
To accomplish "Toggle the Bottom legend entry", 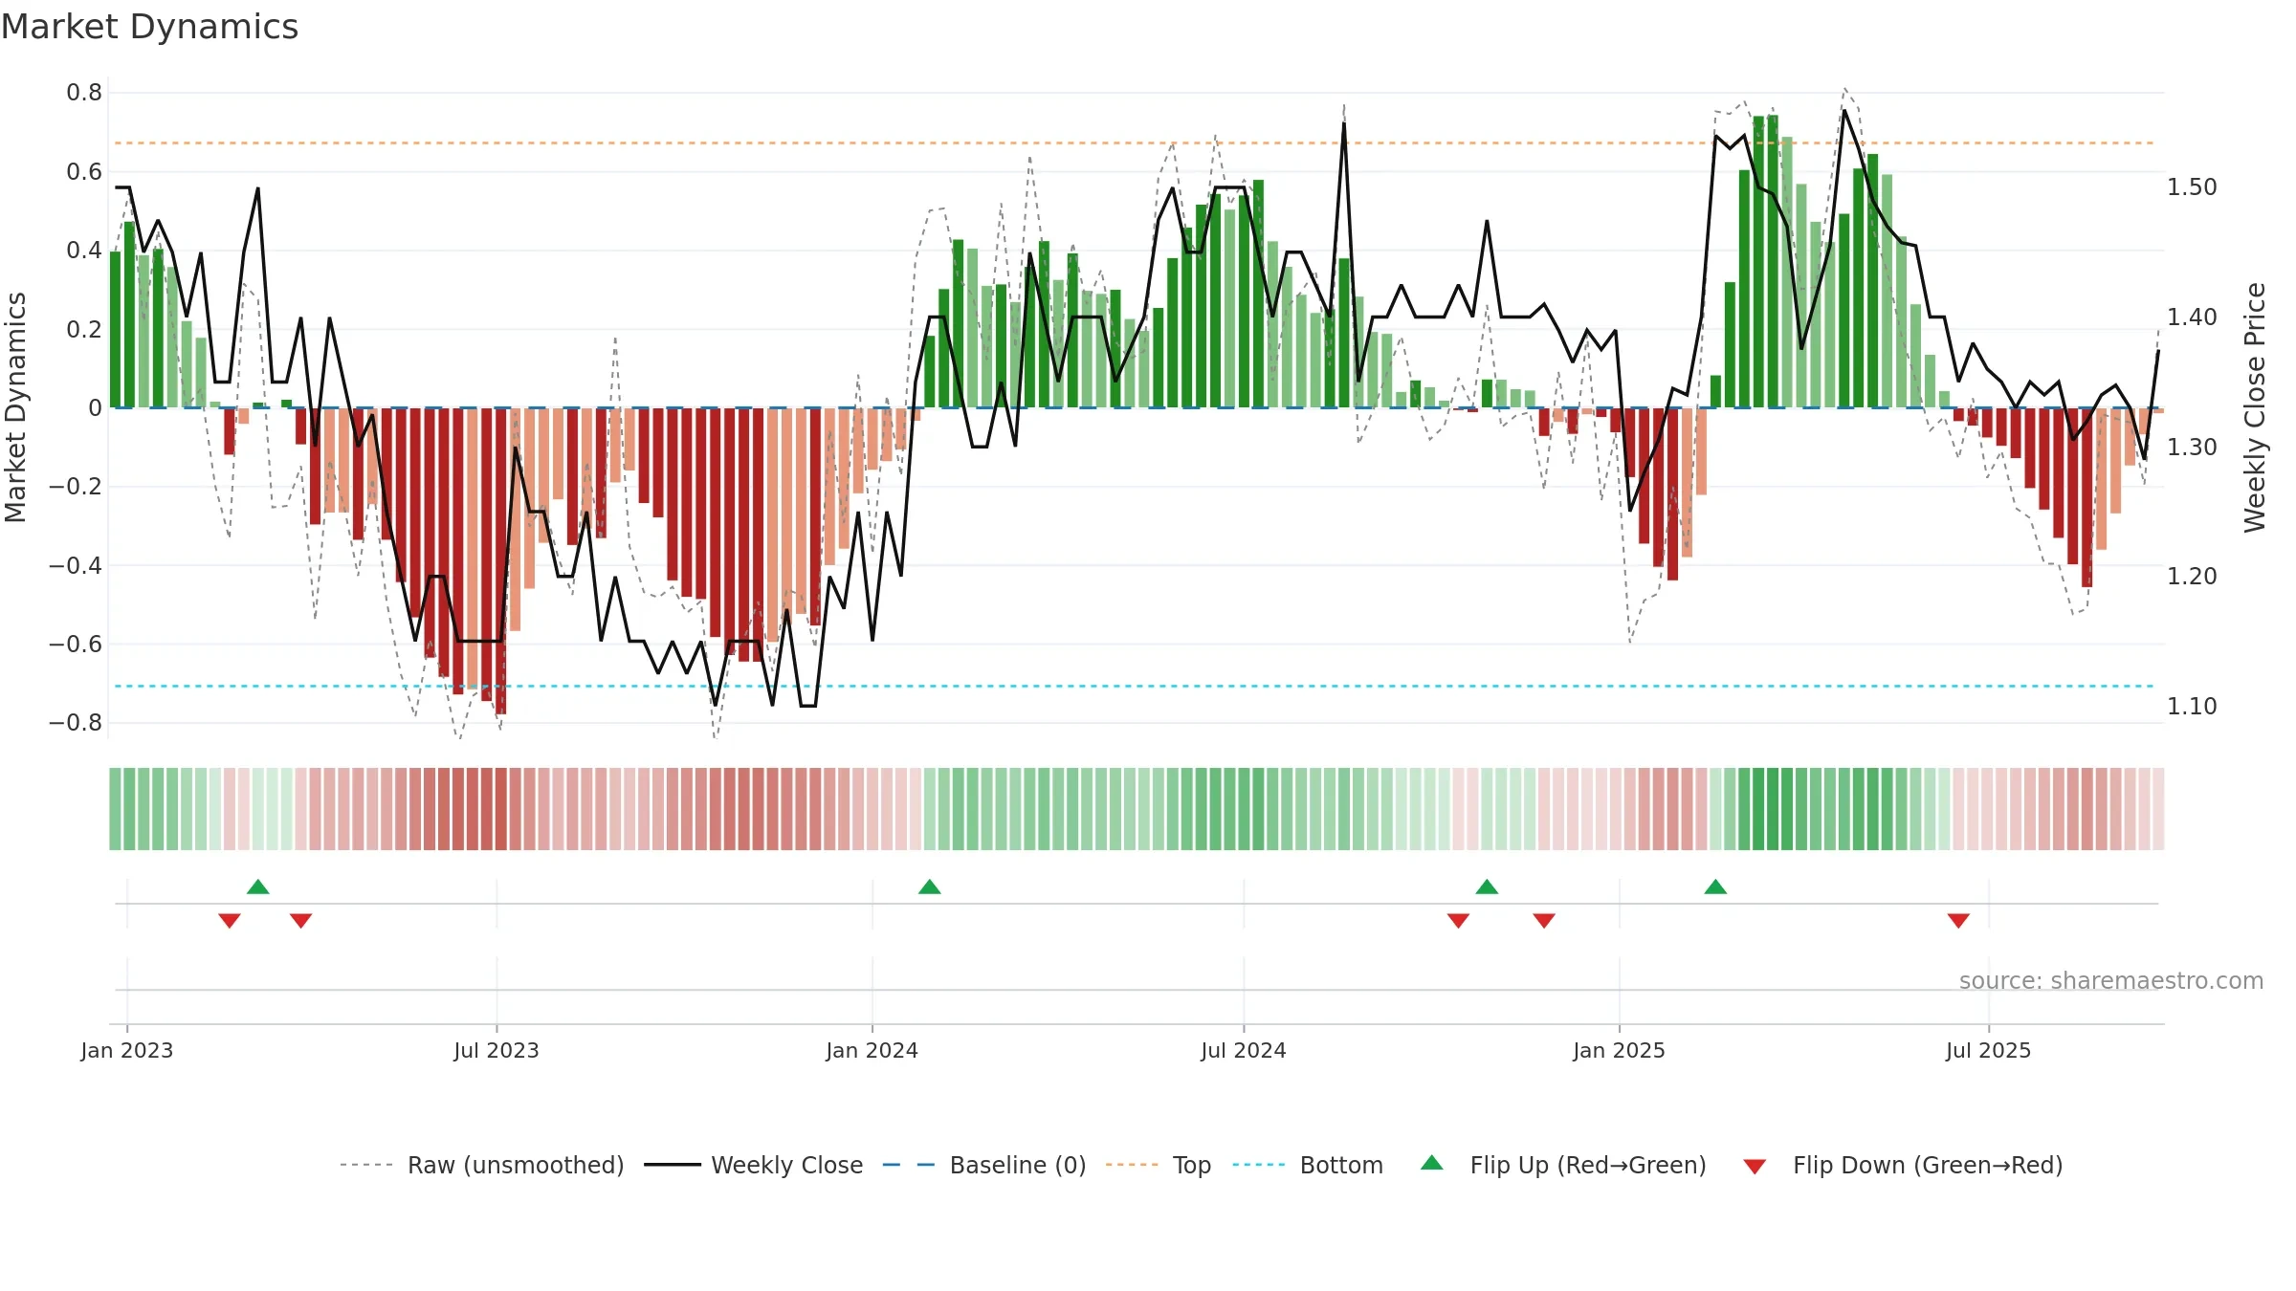I will click(x=1308, y=1165).
